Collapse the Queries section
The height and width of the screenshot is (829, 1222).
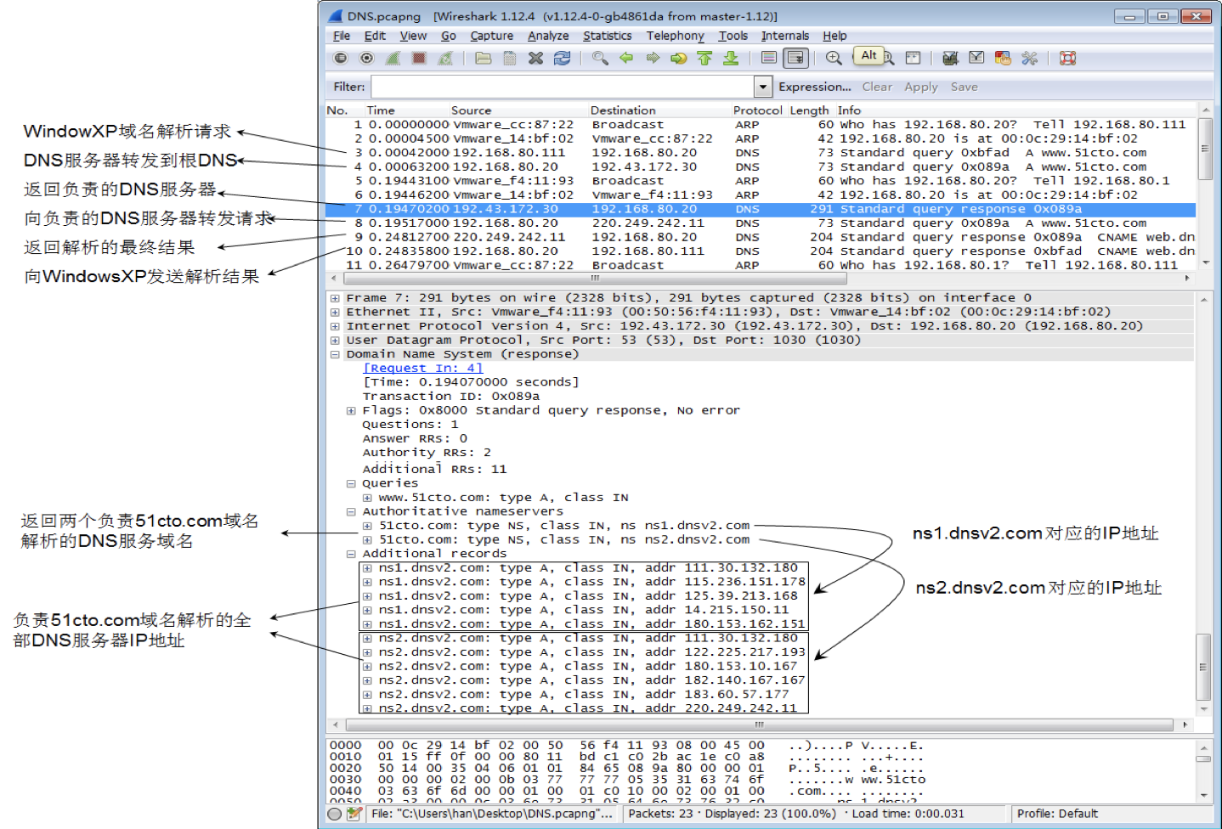(351, 483)
